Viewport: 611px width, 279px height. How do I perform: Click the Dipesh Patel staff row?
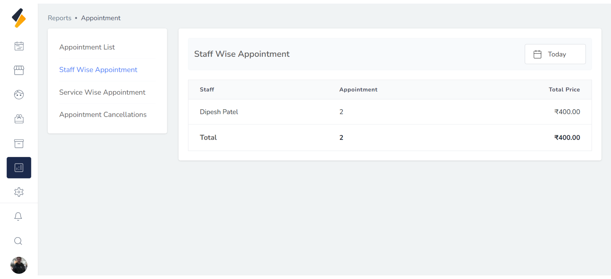click(x=219, y=112)
